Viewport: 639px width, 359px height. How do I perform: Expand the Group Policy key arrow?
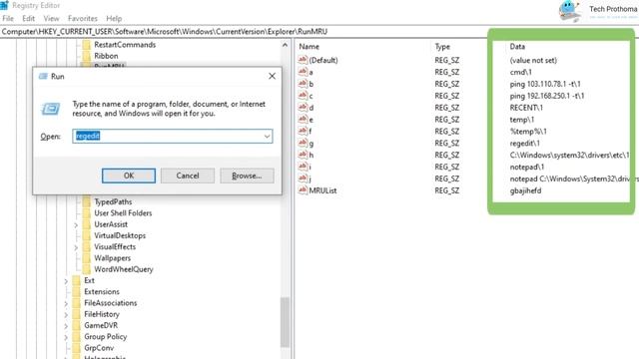pos(66,337)
